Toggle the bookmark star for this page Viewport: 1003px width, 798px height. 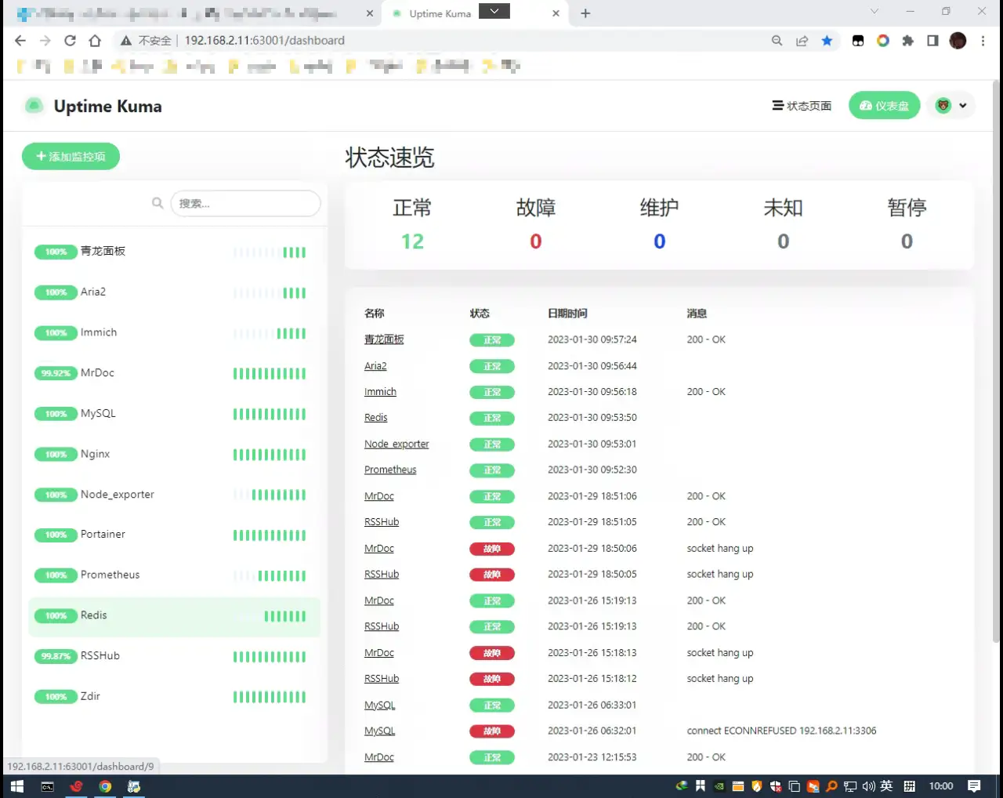(x=827, y=41)
